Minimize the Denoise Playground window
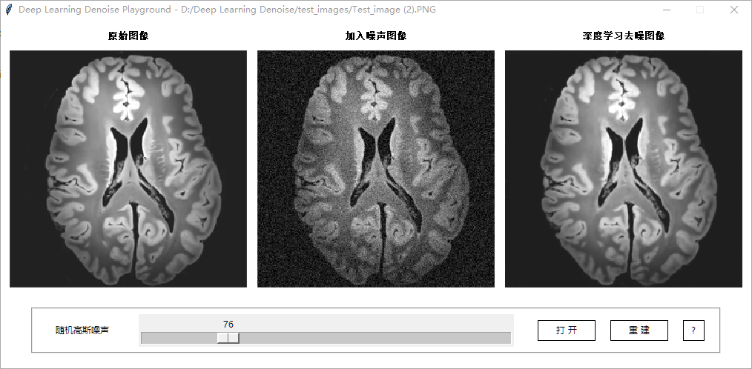This screenshot has height=369, width=752. [x=667, y=10]
